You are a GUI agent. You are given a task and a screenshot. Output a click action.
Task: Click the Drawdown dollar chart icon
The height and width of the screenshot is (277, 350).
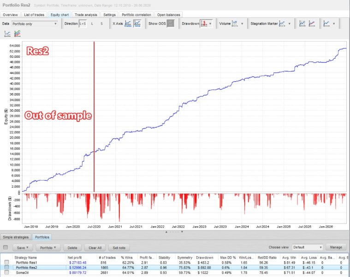click(x=204, y=24)
